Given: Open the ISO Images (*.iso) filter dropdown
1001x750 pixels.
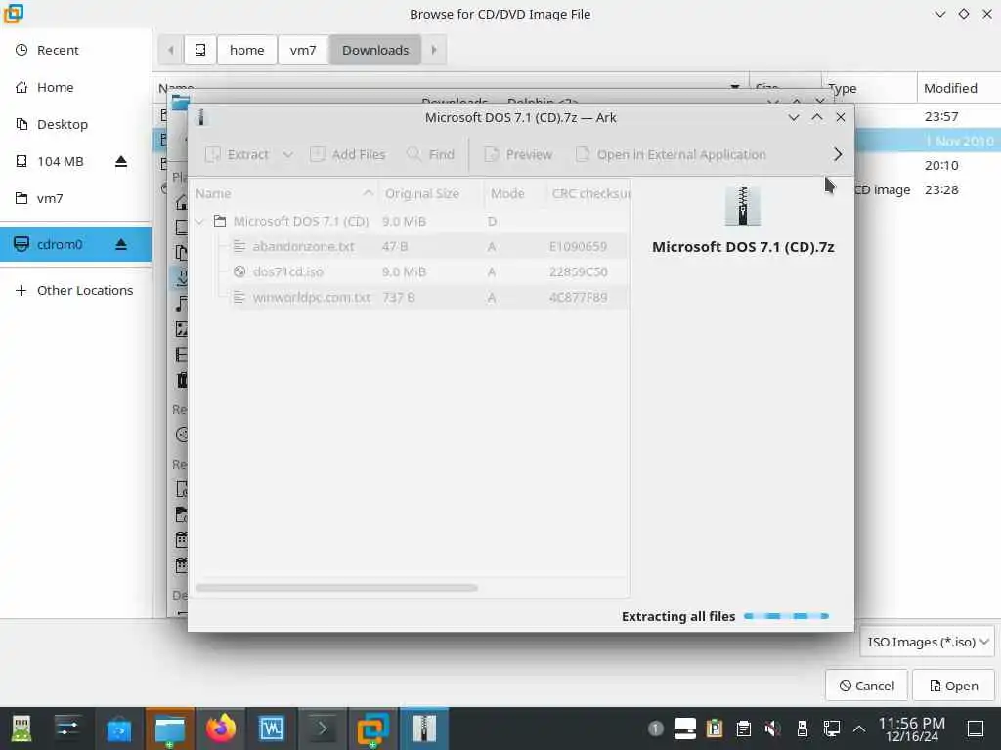Looking at the screenshot, I should pyautogui.click(x=927, y=642).
